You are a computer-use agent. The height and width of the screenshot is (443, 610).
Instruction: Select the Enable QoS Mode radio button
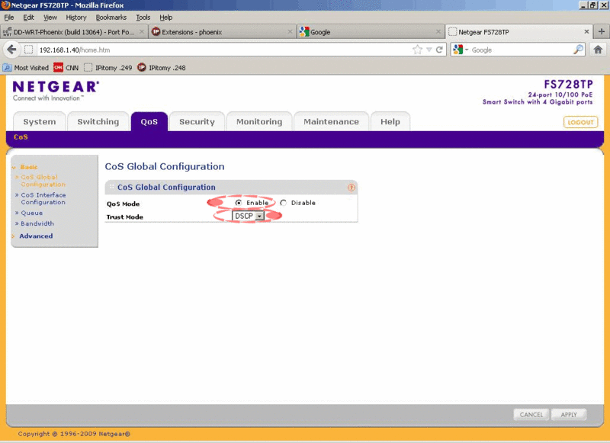239,203
